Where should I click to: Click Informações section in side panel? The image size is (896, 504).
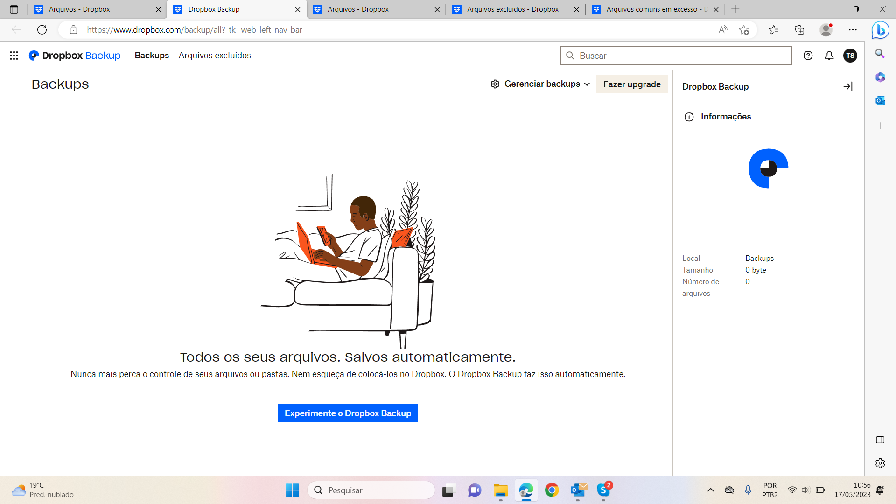tap(726, 117)
